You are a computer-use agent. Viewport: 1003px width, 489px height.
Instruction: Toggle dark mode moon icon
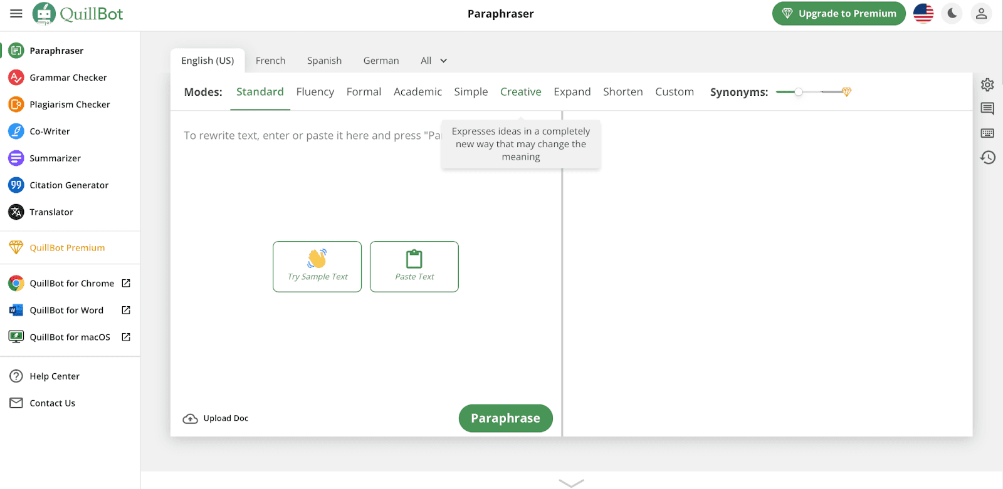coord(952,13)
